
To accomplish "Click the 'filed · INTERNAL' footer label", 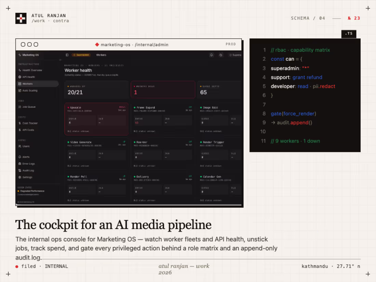I will 42,266.
